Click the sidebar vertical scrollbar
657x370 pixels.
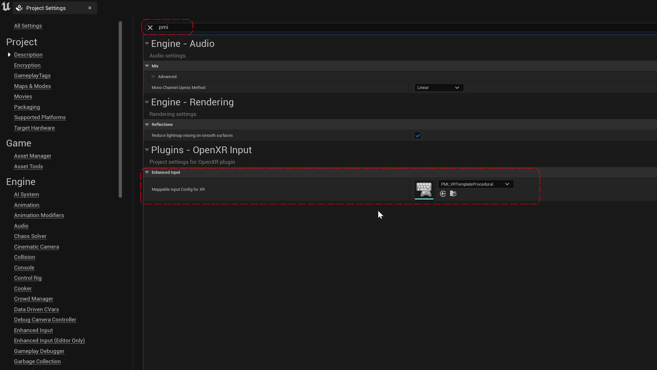(x=120, y=109)
